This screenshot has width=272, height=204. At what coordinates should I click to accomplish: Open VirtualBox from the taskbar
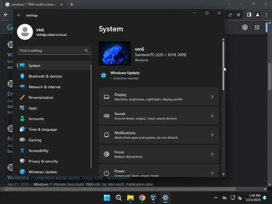(x=154, y=198)
